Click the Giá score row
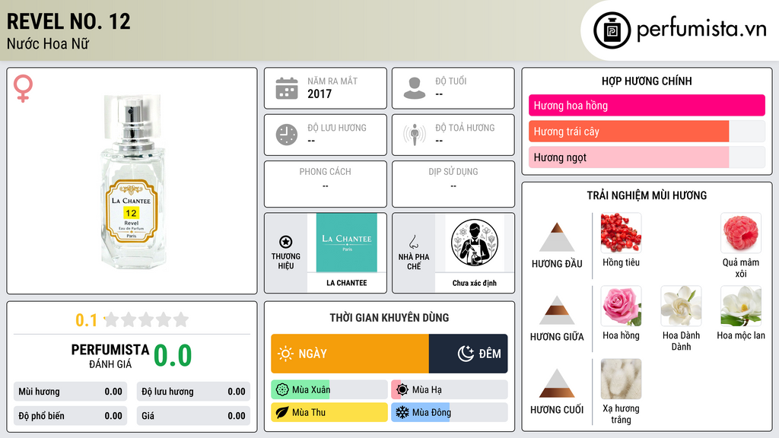Image resolution: width=779 pixels, height=438 pixels. coord(193,416)
